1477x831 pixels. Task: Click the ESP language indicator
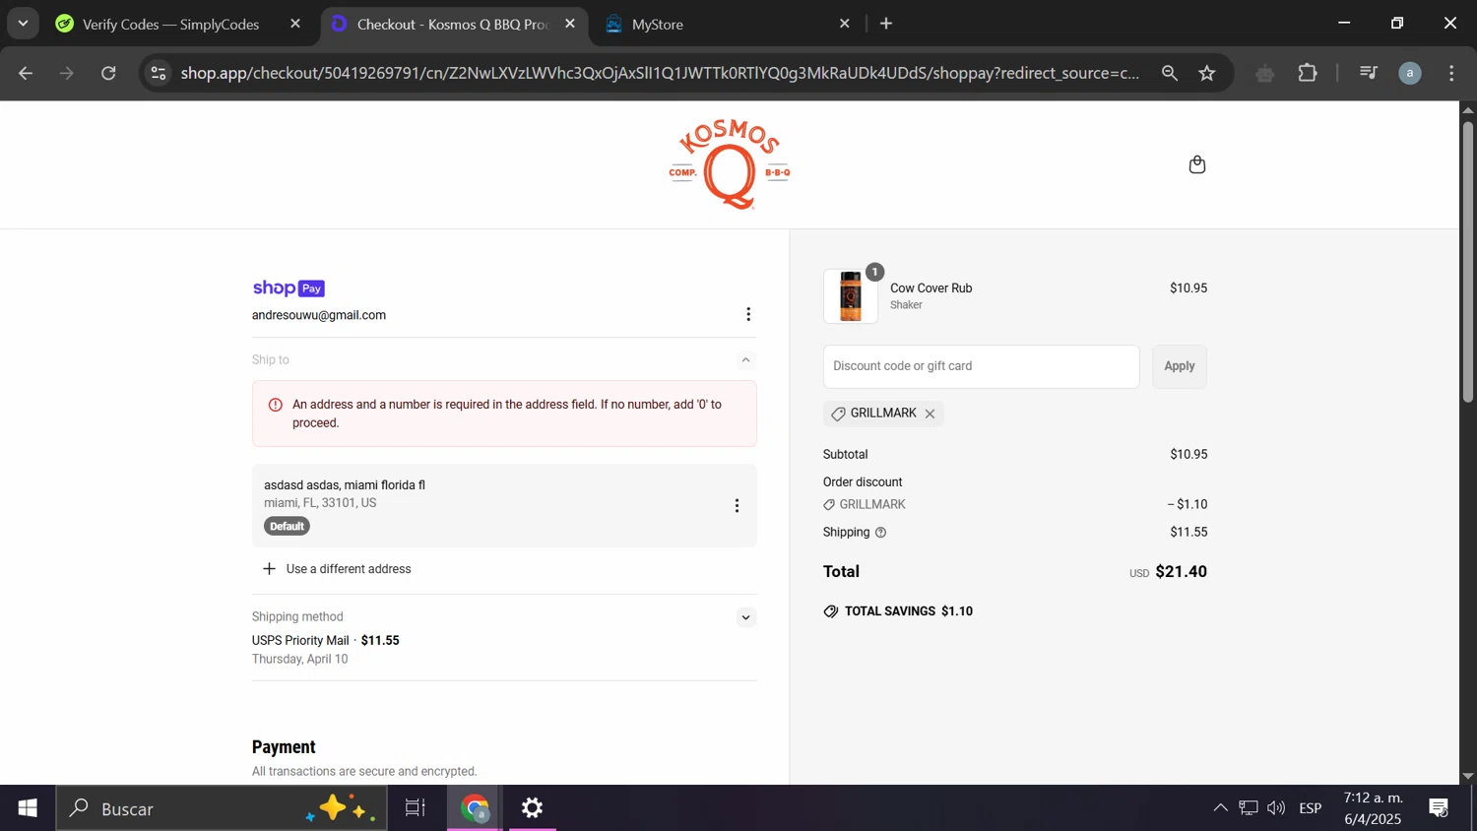click(1311, 808)
